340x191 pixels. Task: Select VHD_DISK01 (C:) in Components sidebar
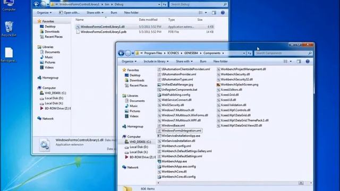138,142
